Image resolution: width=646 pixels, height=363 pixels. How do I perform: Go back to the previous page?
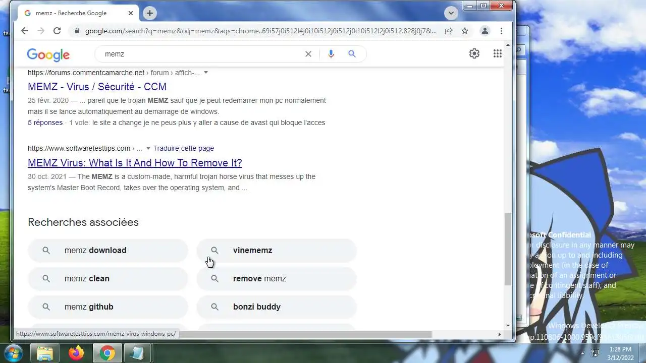coord(25,31)
